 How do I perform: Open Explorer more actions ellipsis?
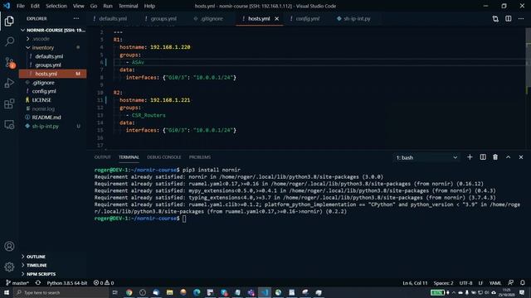[76, 18]
